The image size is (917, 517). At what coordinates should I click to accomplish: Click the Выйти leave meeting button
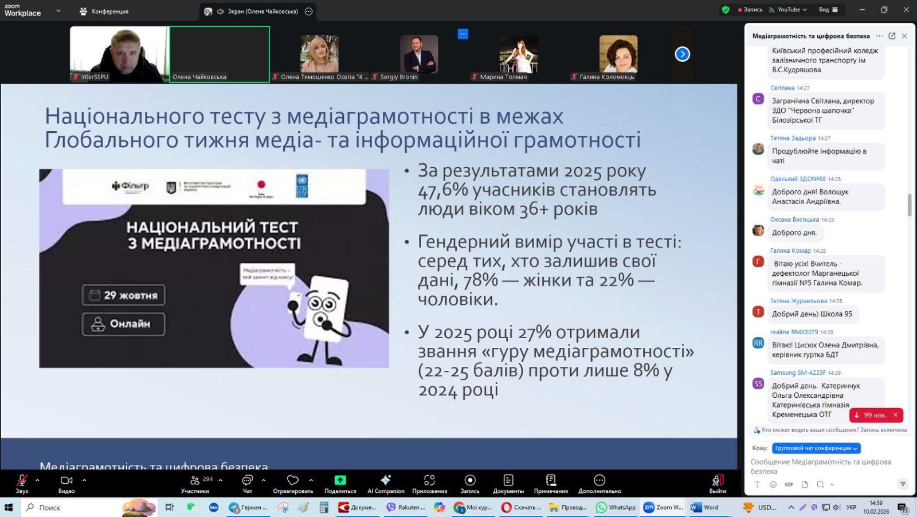pyautogui.click(x=718, y=481)
